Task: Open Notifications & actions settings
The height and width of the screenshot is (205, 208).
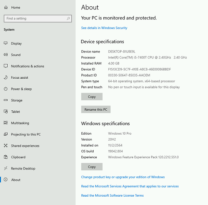Action: 27,66
